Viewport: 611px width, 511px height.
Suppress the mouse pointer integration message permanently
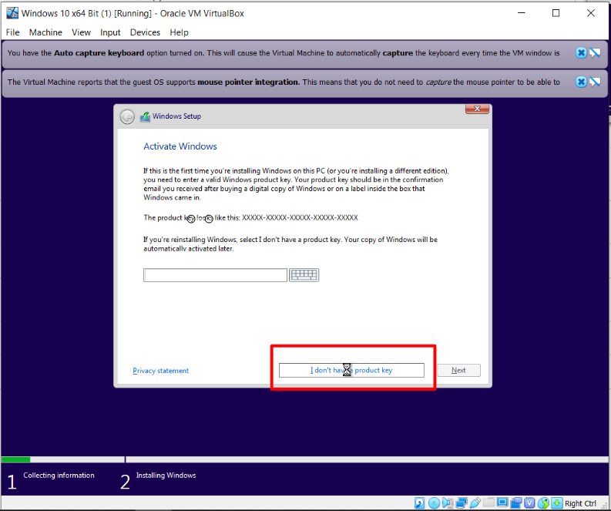pos(595,82)
